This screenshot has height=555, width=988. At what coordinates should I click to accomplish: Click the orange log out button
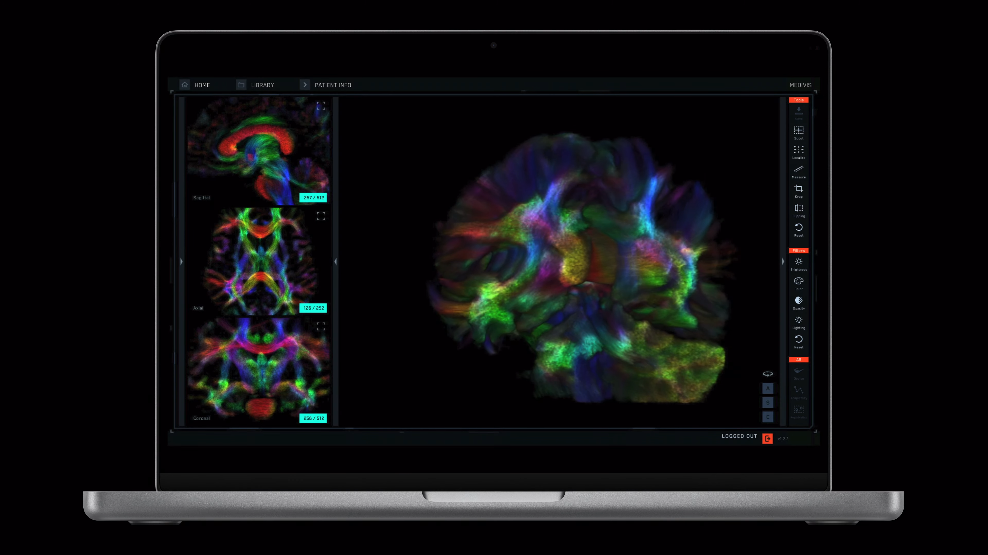[767, 439]
